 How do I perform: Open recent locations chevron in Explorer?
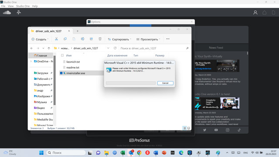(43, 48)
